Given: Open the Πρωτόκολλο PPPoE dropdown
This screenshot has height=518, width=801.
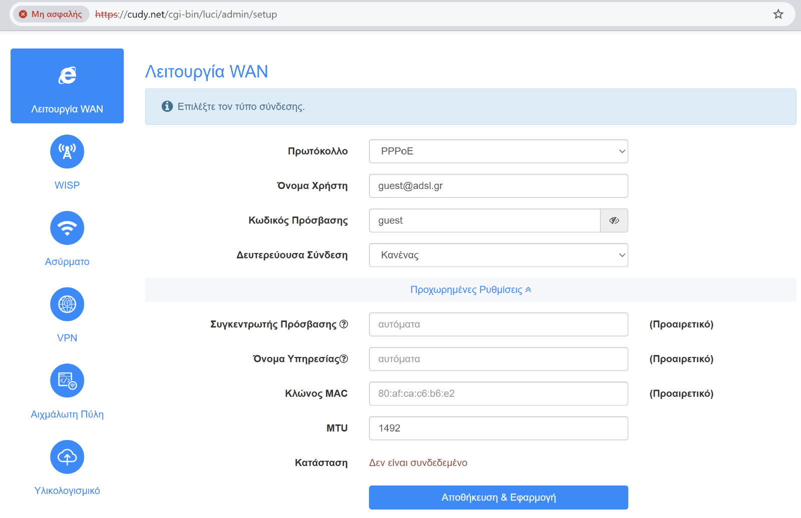Looking at the screenshot, I should (498, 151).
